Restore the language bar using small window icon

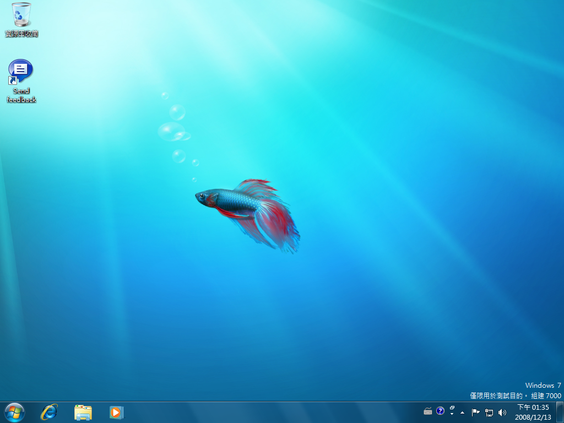[x=452, y=408]
